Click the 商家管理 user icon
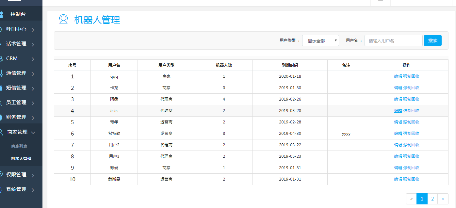Image resolution: width=456 pixels, height=208 pixels. [x=2, y=132]
